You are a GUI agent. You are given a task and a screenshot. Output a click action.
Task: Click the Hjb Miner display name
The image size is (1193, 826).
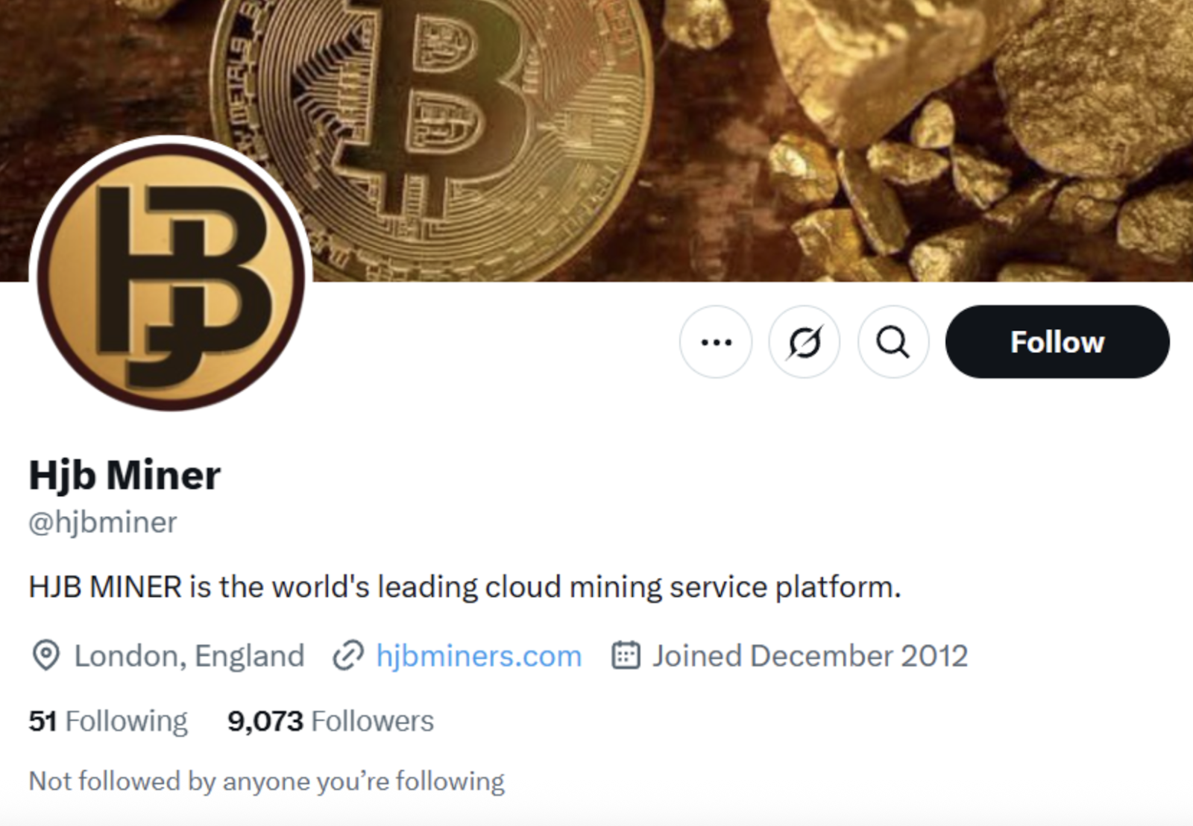point(125,475)
